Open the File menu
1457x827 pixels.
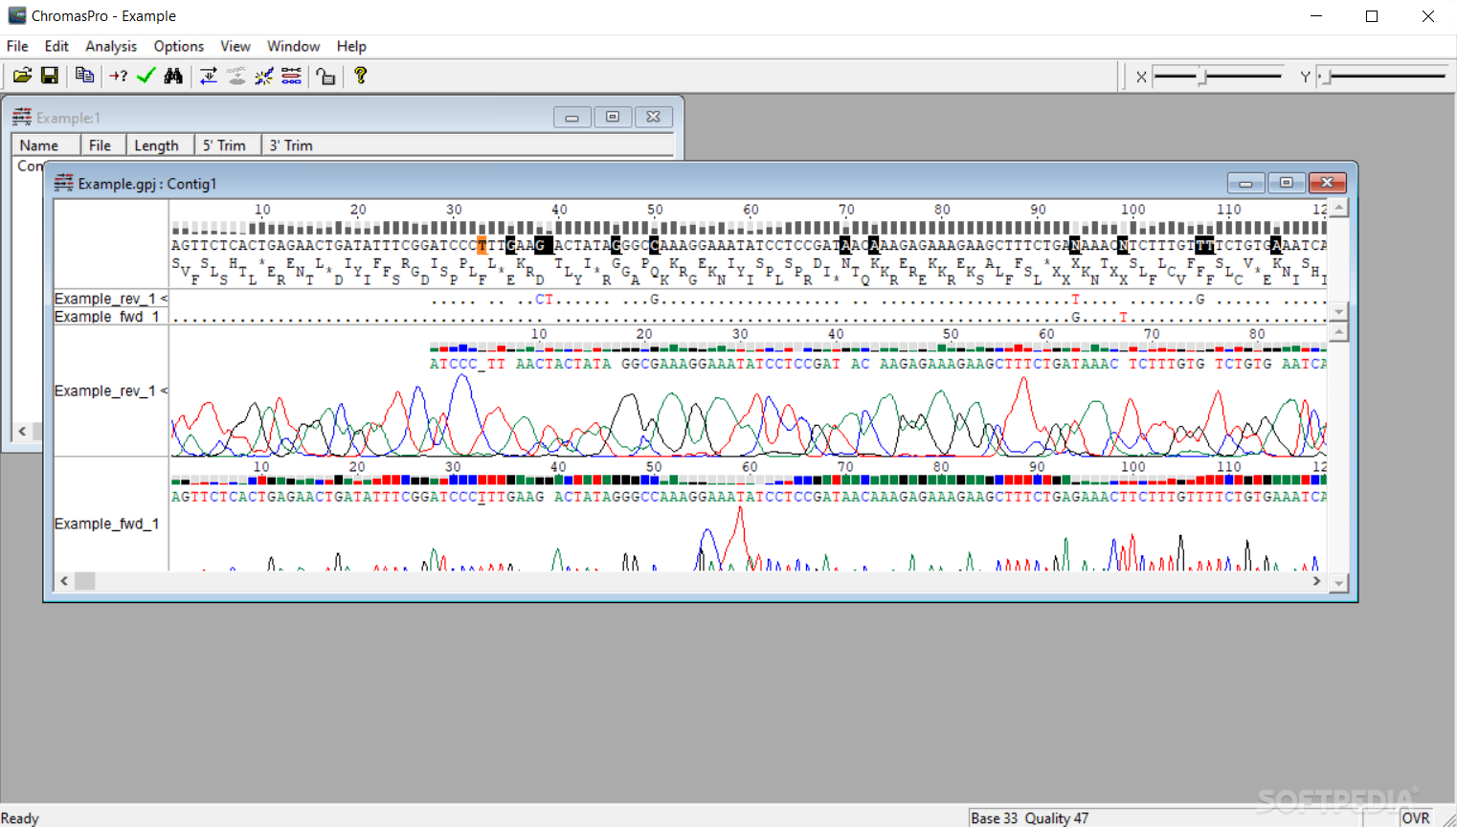(17, 46)
